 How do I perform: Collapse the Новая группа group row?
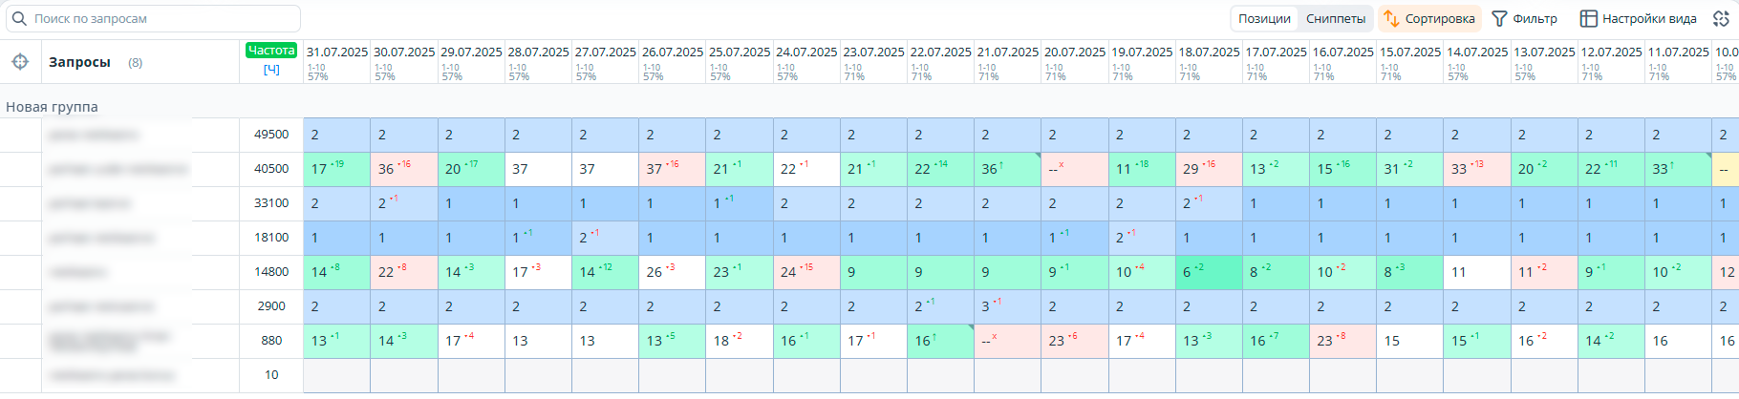point(53,107)
